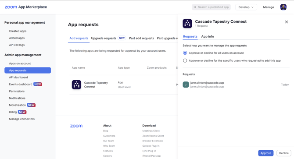The image size is (294, 159).
Task: Open the Customers footer link
Action: pyautogui.click(x=109, y=136)
